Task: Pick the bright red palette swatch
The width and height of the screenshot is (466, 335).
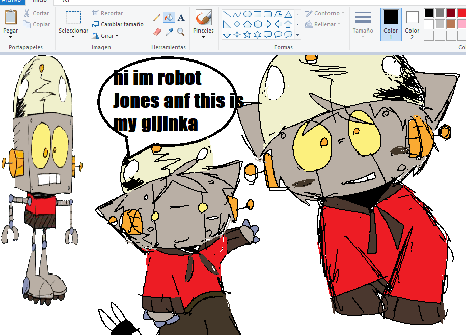Action: [x=461, y=13]
